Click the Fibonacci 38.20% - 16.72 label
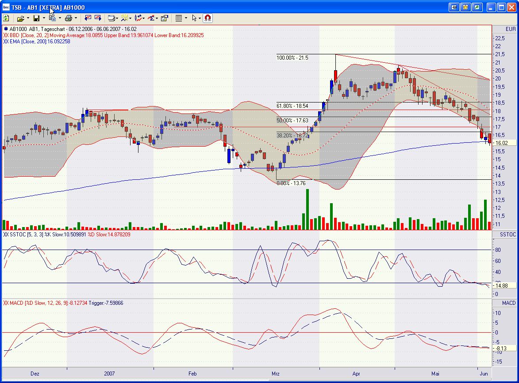519x383 pixels. click(x=292, y=136)
